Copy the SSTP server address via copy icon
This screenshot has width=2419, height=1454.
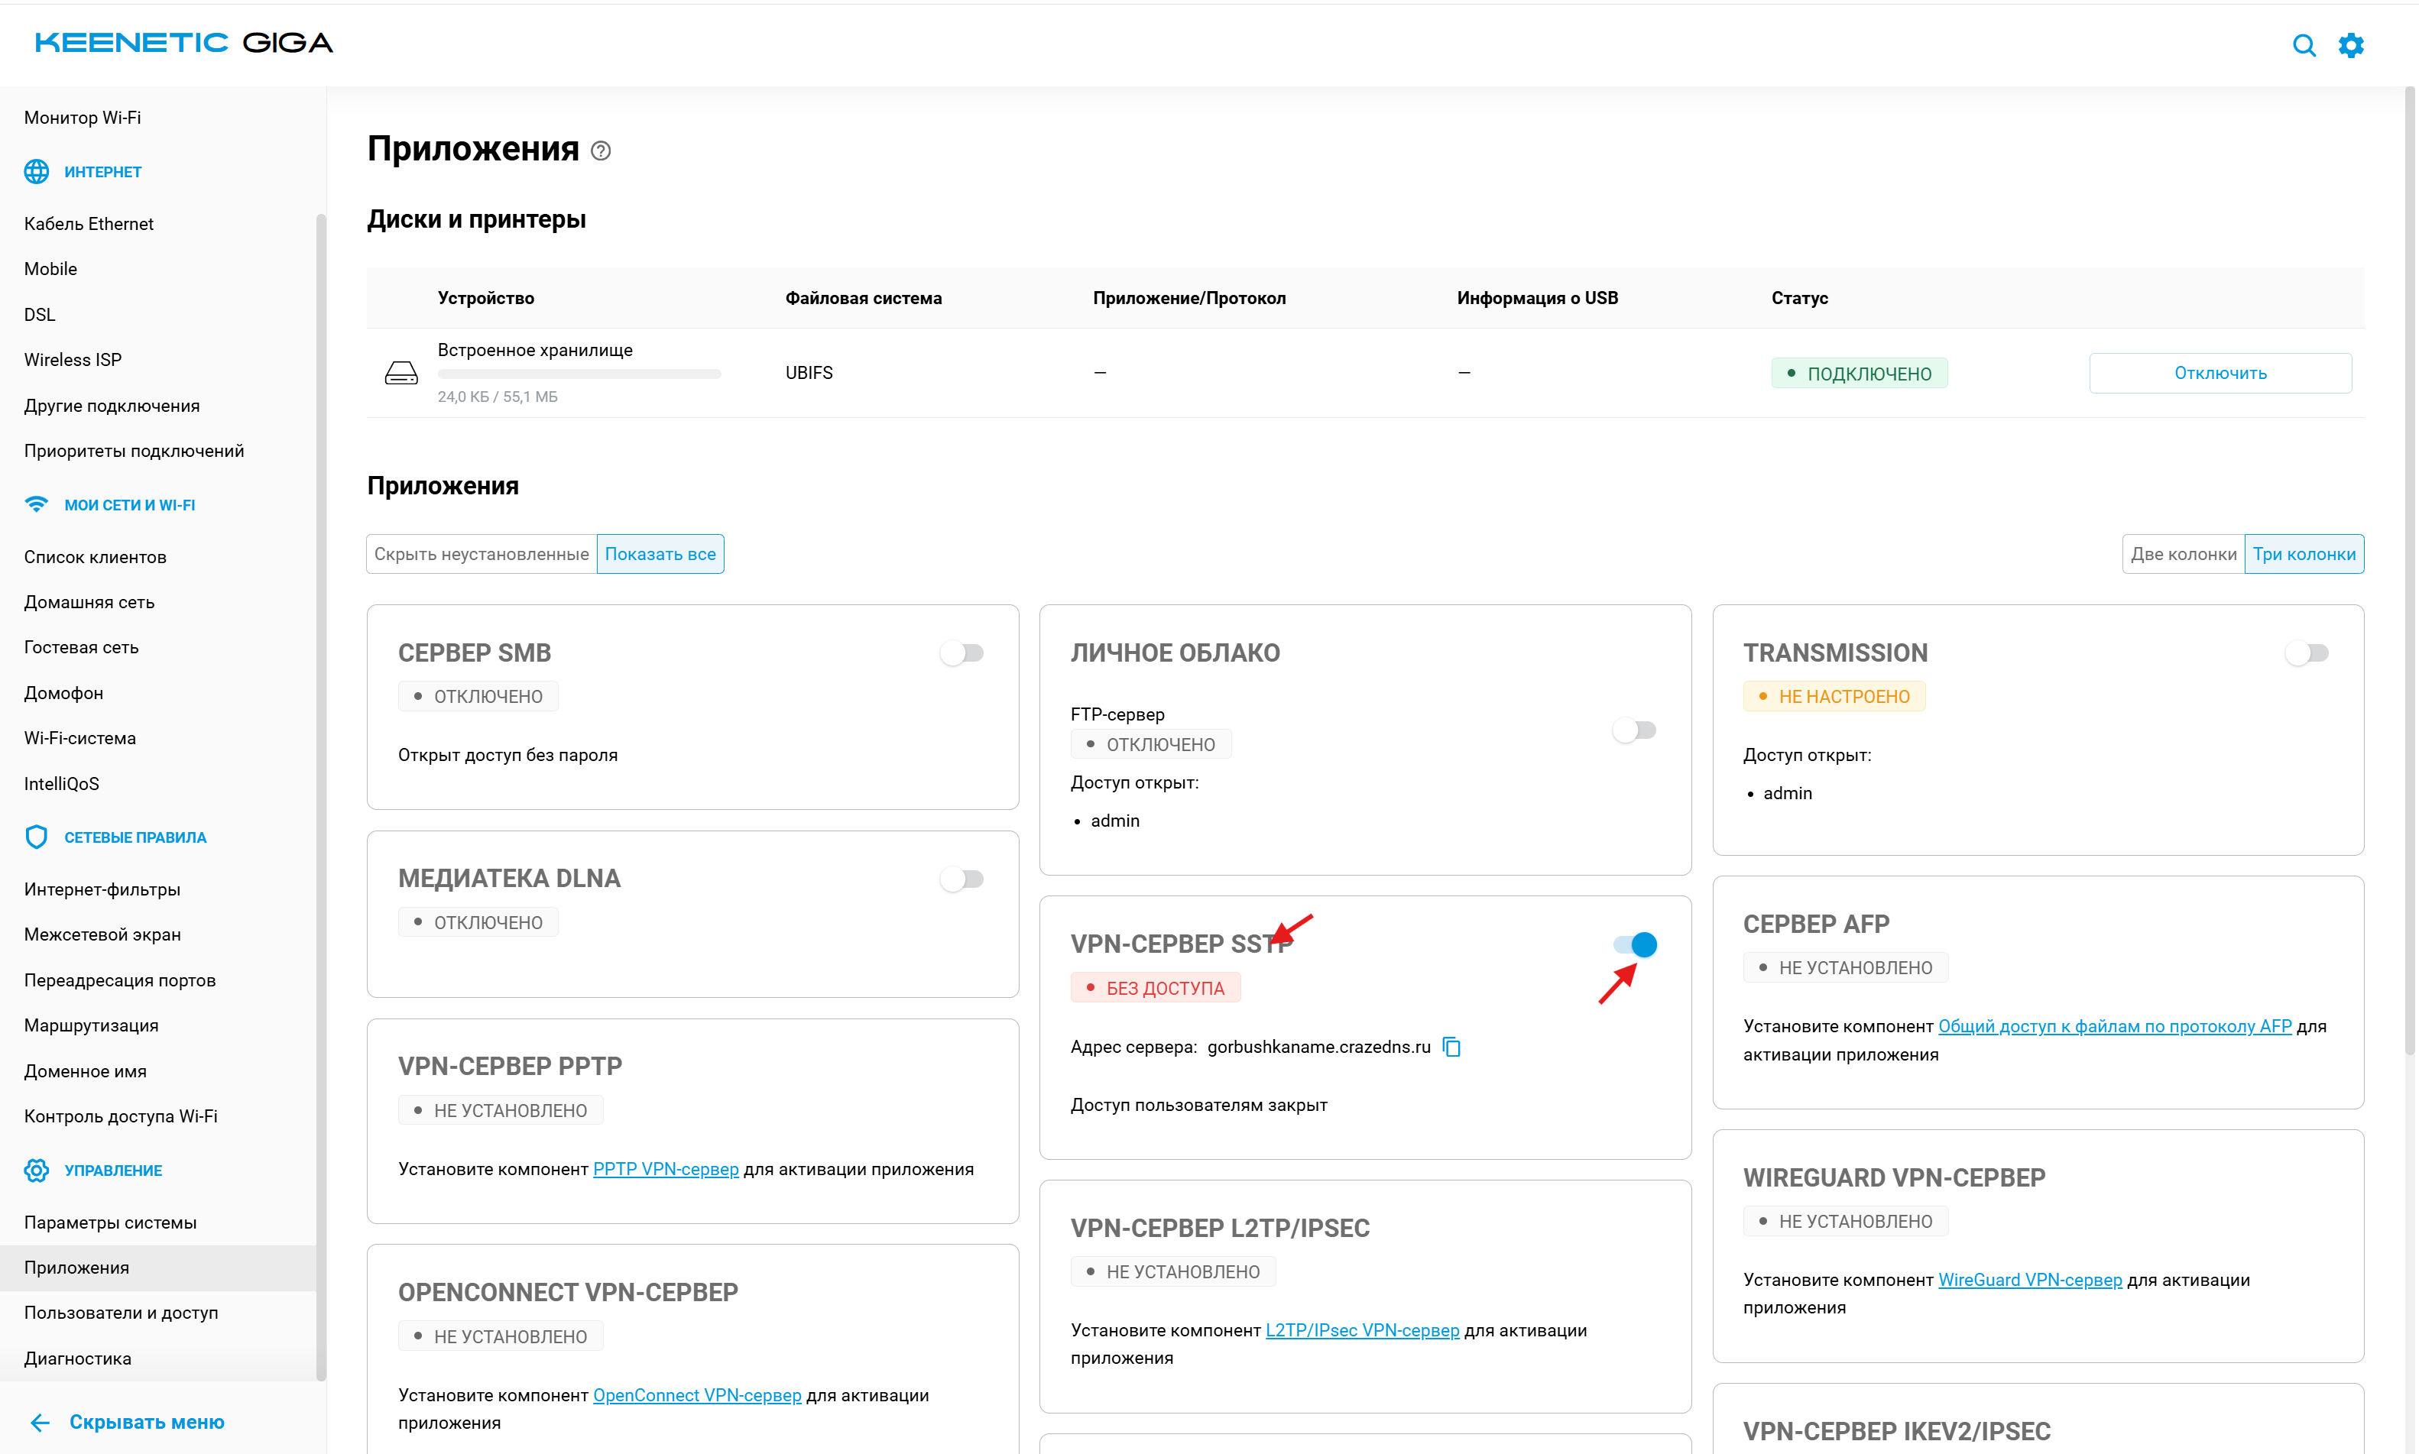click(1451, 1048)
